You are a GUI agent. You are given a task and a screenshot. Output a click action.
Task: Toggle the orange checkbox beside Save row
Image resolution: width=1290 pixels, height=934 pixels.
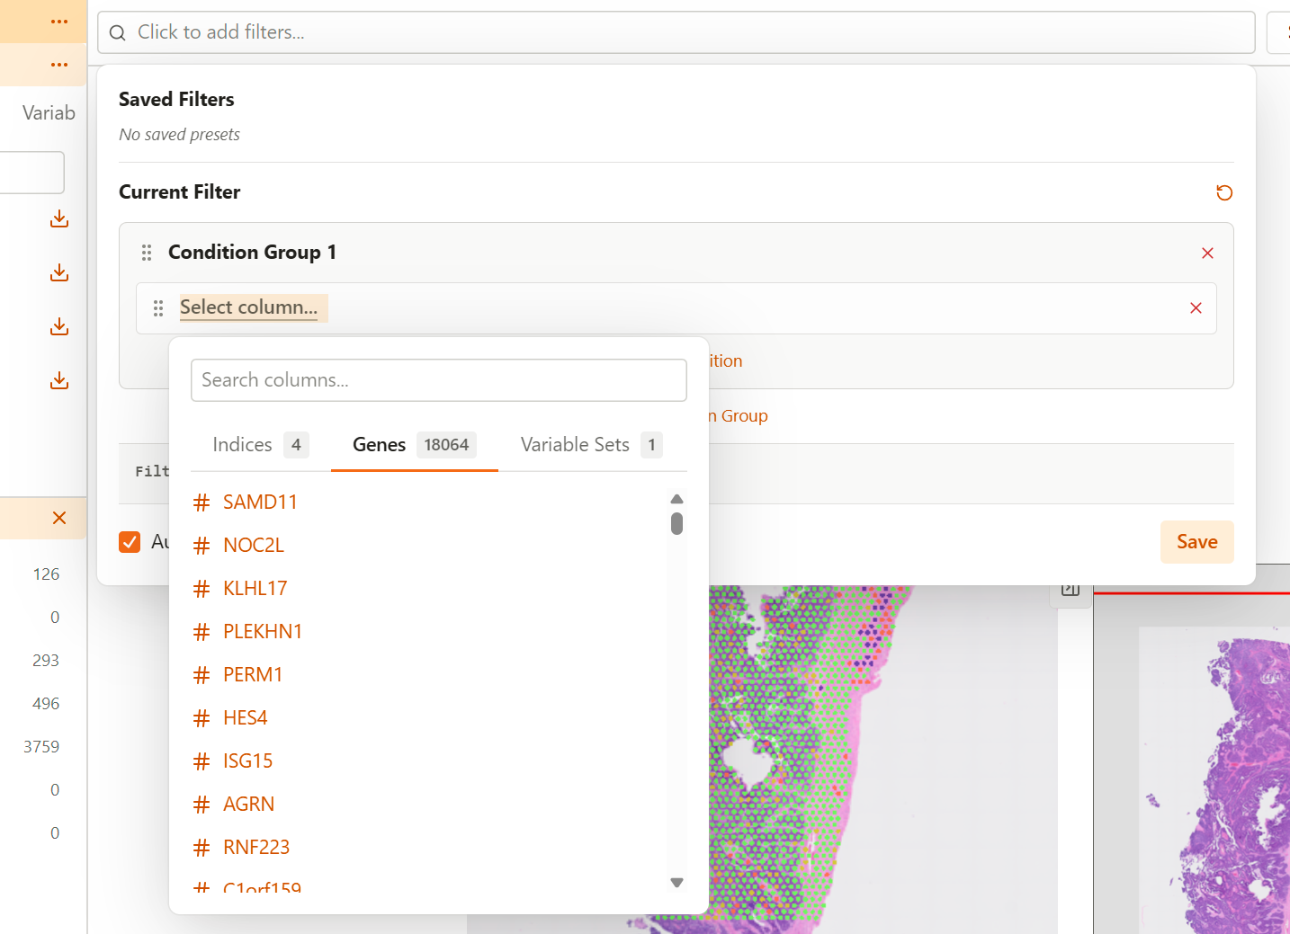click(x=130, y=542)
